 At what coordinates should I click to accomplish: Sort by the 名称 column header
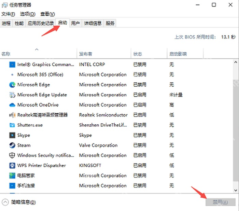pyautogui.click(x=38, y=54)
